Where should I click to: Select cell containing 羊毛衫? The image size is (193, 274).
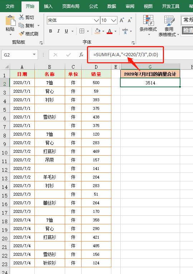[x=50, y=177]
